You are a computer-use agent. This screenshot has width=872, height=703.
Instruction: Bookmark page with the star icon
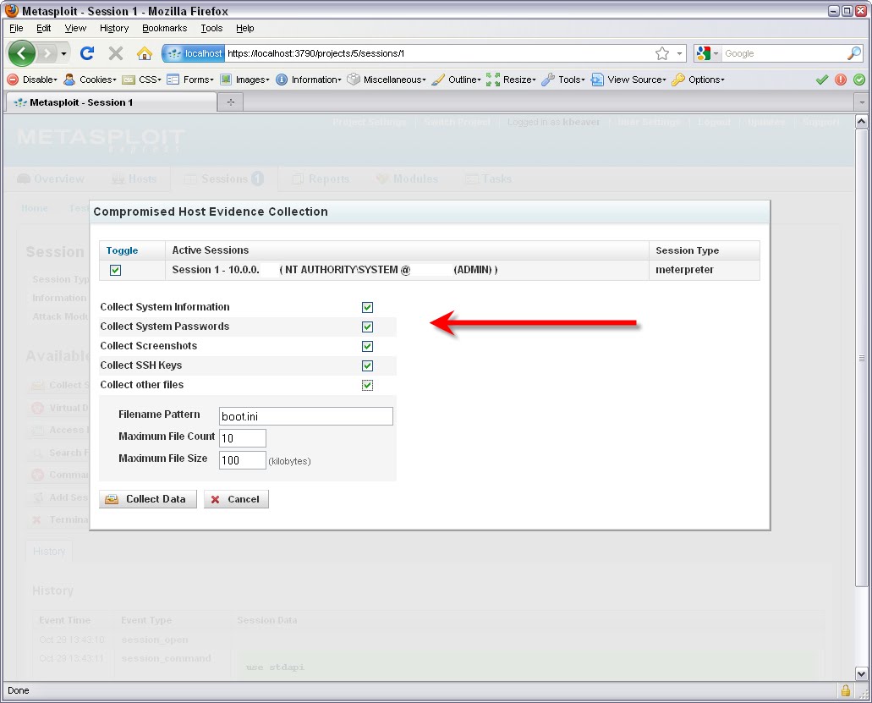pyautogui.click(x=661, y=53)
